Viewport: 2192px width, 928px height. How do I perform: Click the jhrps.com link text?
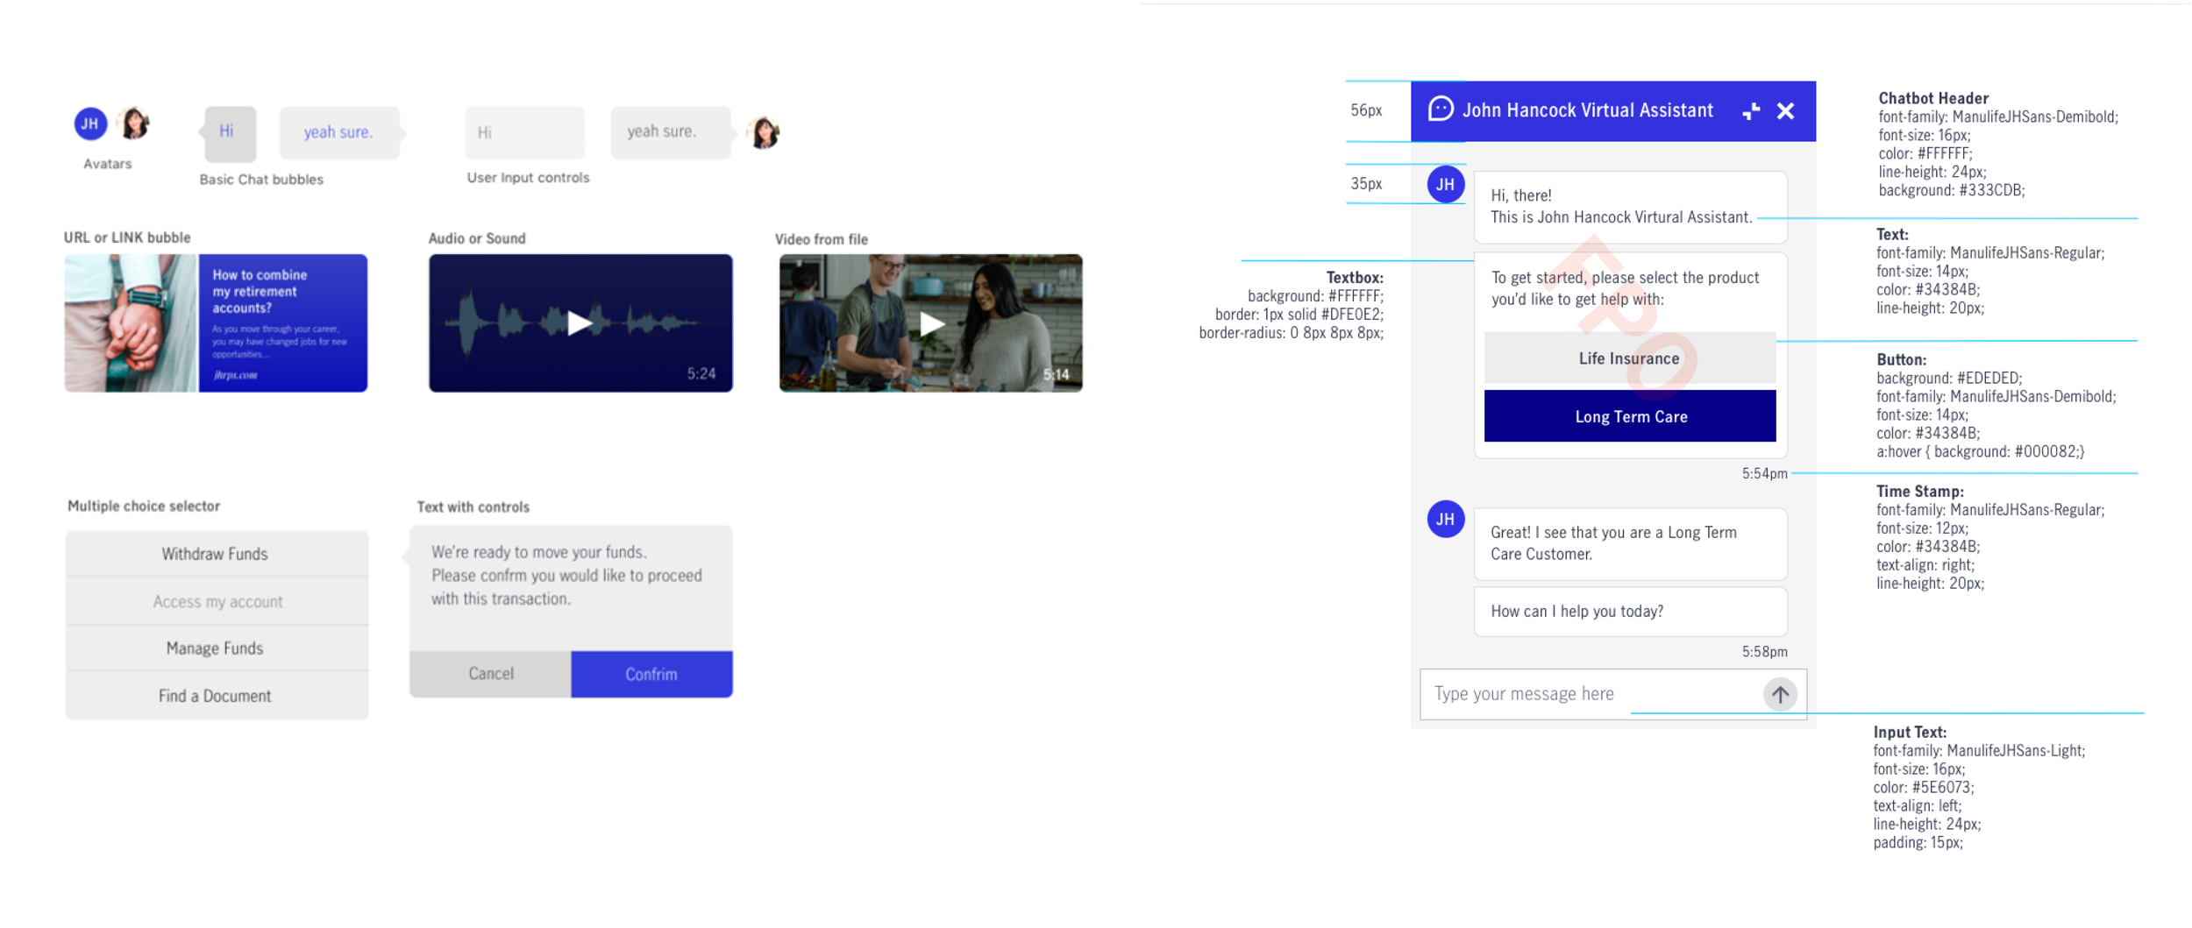point(235,375)
